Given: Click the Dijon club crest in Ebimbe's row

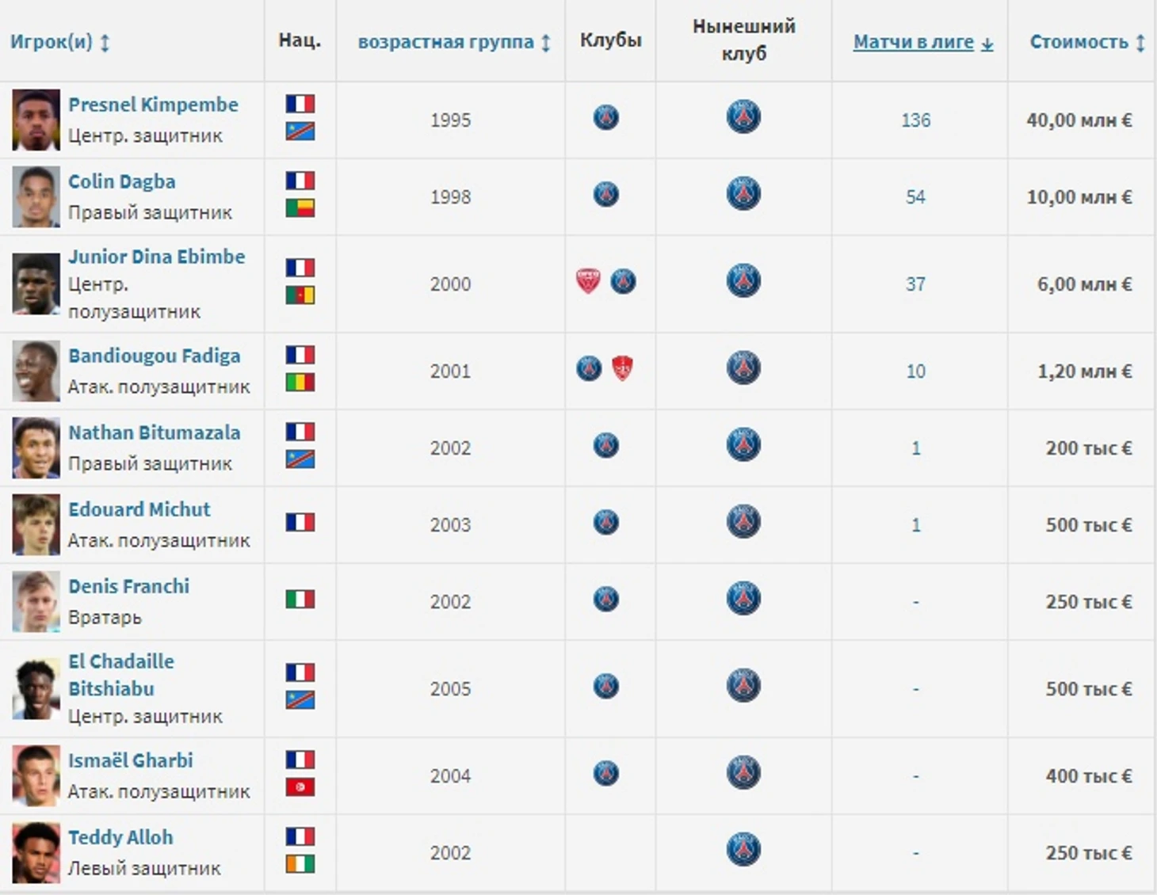Looking at the screenshot, I should (x=588, y=281).
